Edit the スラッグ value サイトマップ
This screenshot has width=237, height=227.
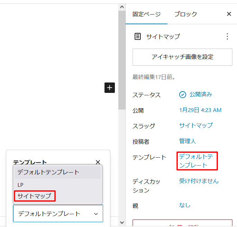[196, 125]
